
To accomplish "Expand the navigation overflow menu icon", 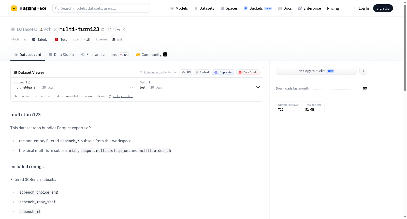I will point(347,8).
